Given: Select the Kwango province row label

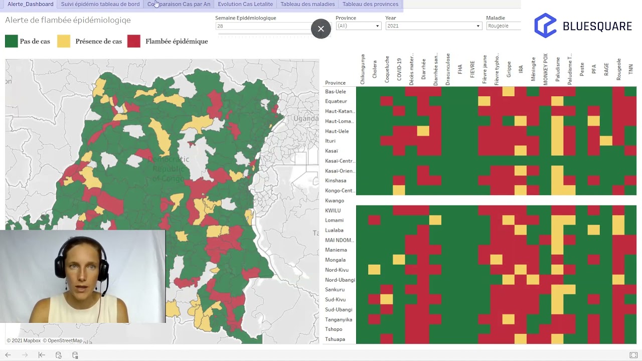Looking at the screenshot, I should point(335,201).
